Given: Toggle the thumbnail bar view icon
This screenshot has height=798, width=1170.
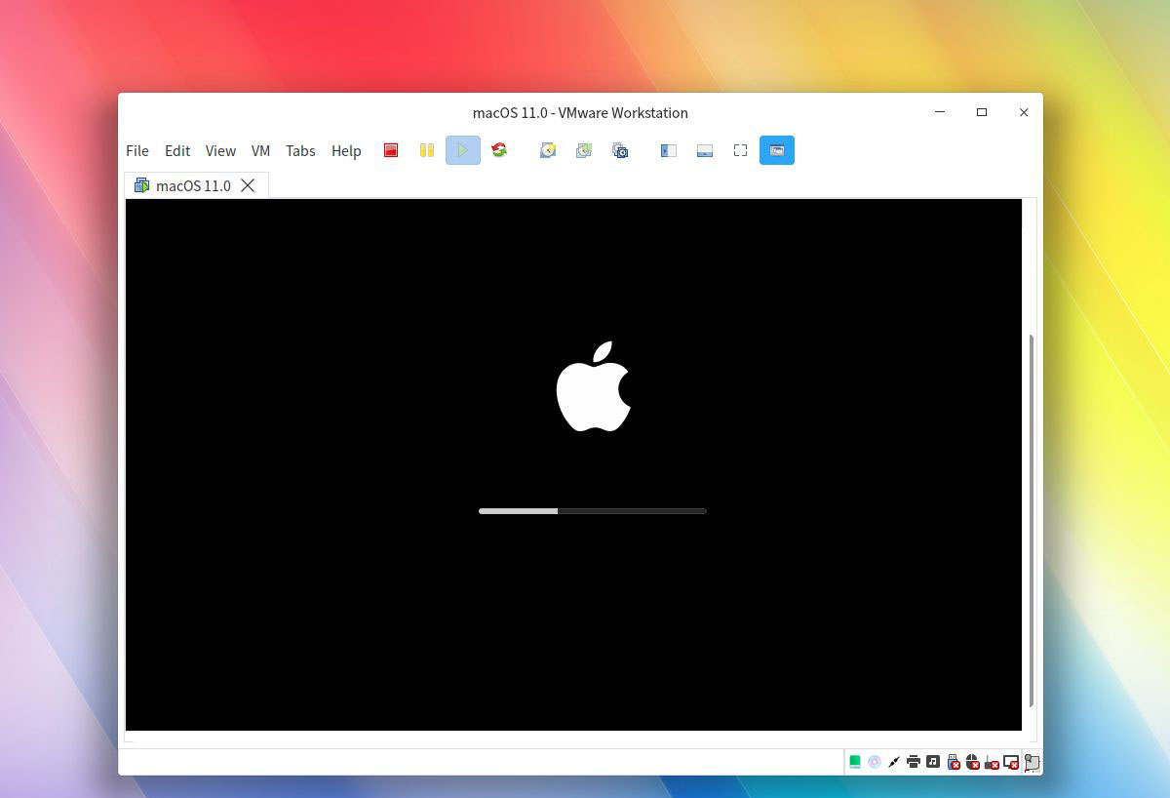Looking at the screenshot, I should click(x=705, y=150).
